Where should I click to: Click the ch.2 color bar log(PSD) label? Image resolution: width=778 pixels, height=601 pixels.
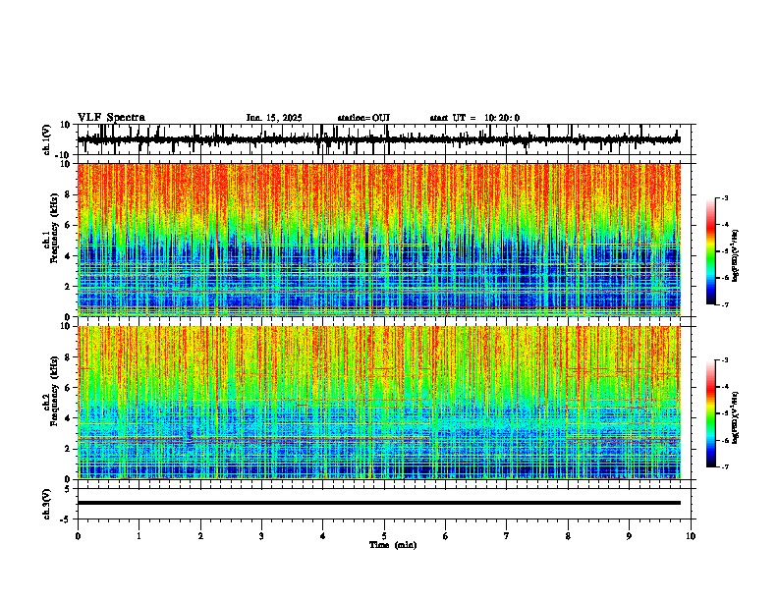click(x=736, y=417)
